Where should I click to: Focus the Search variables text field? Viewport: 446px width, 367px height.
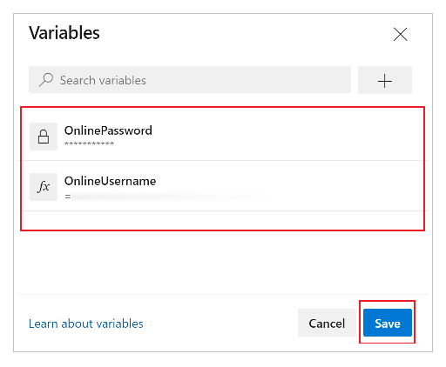click(190, 80)
